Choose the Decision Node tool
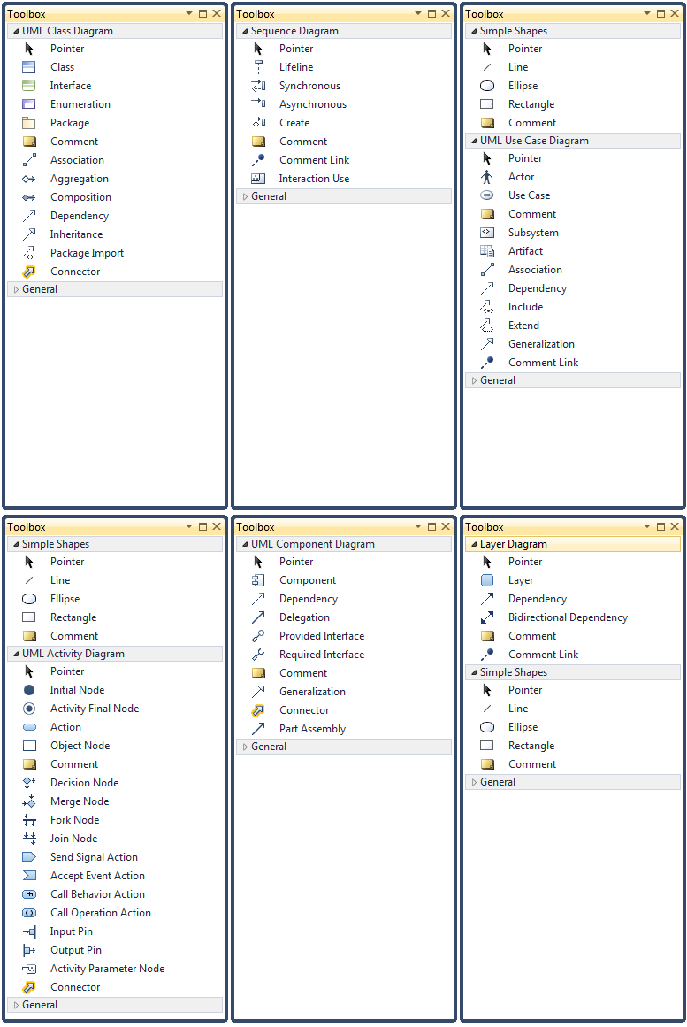687x1027 pixels. [x=84, y=783]
